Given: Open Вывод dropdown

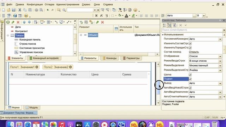Looking at the screenshot, I should coord(220,83).
